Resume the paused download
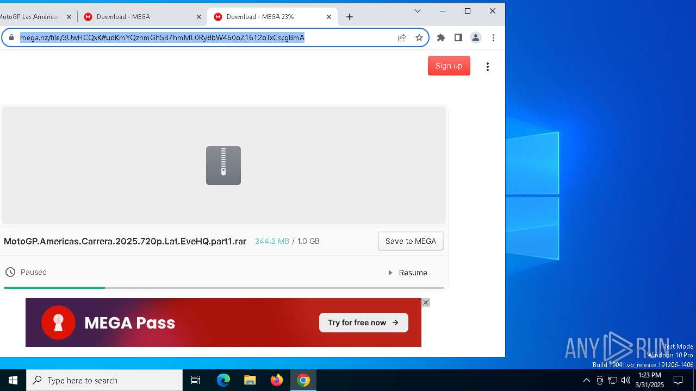696x391 pixels. click(x=408, y=273)
